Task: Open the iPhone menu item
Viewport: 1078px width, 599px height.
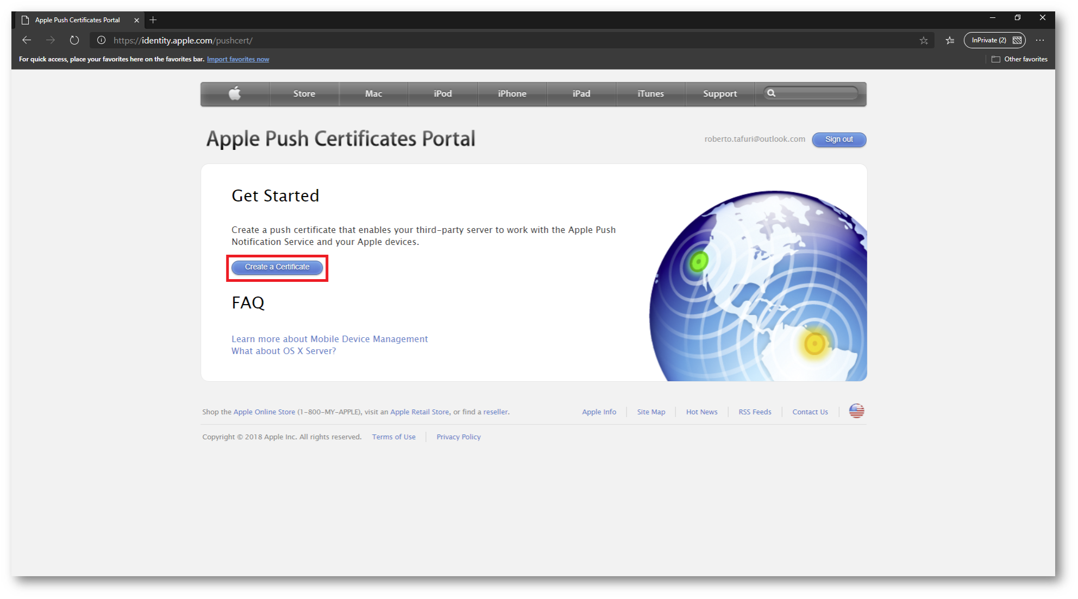Action: tap(512, 94)
